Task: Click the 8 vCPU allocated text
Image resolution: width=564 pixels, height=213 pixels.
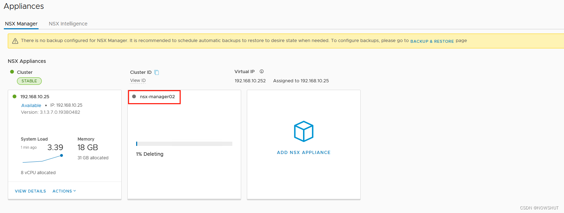Action: [38, 173]
